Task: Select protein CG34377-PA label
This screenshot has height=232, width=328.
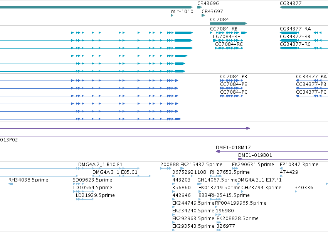Action: coord(311,77)
